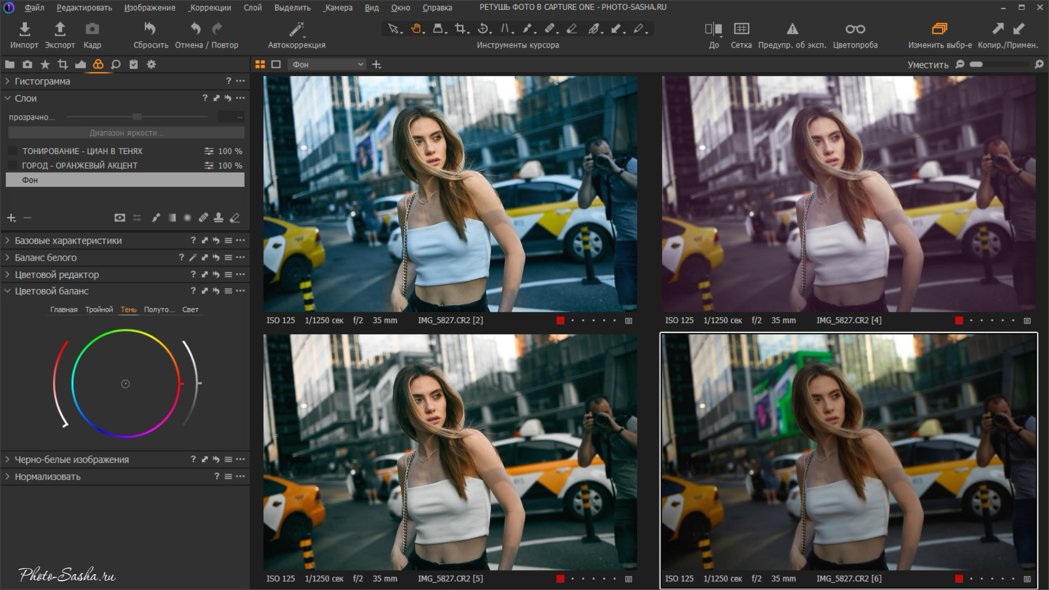Click the exposure warning triangle icon
Screen dimensions: 1049x590
tap(792, 29)
